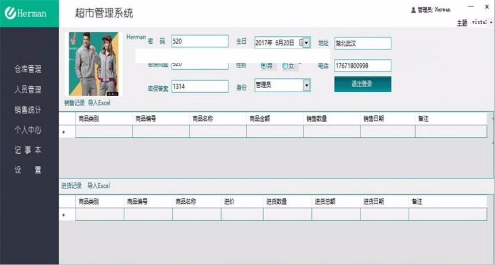Click the 超市管理系统 title text

(104, 13)
